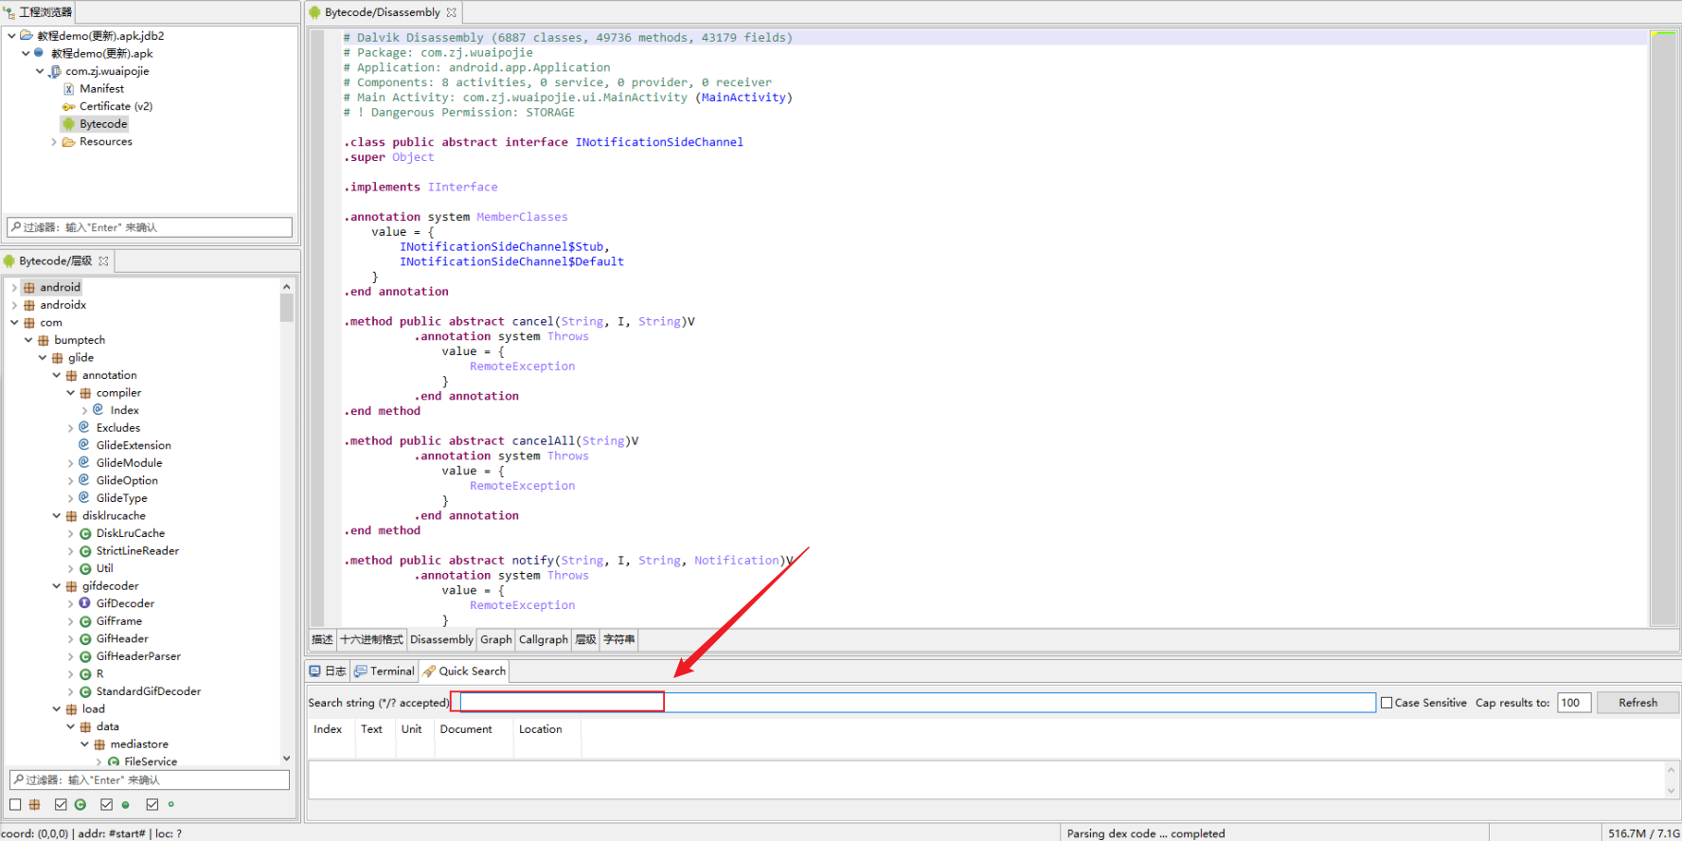Enable the Case Sensitive checkbox

pyautogui.click(x=1387, y=703)
